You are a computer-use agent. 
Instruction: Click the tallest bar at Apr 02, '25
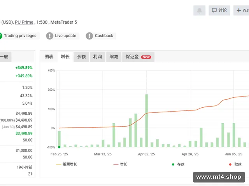click(x=146, y=121)
